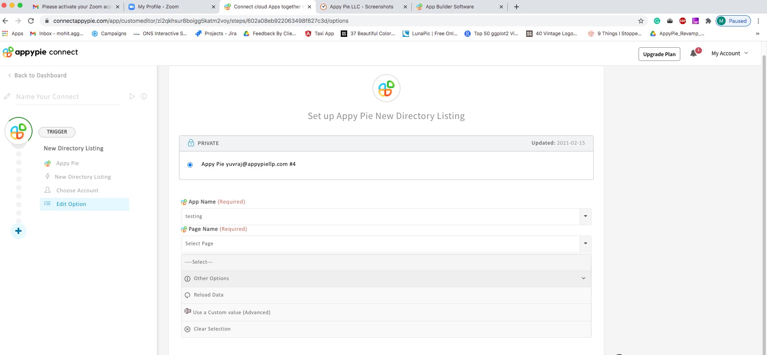Click the custom value icon in dropdown list
The height and width of the screenshot is (355, 767).
(187, 311)
